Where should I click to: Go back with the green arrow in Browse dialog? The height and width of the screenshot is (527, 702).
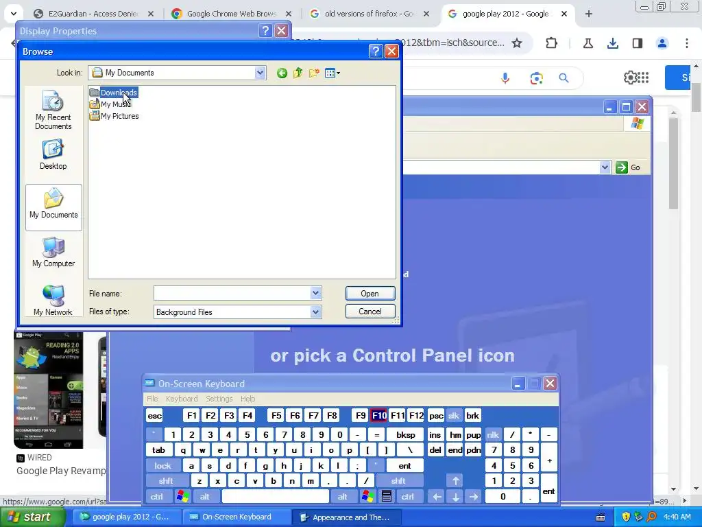click(282, 73)
